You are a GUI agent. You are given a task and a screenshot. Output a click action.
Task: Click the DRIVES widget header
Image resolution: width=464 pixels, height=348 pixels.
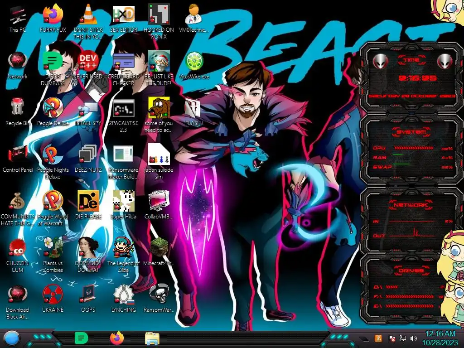(x=411, y=270)
